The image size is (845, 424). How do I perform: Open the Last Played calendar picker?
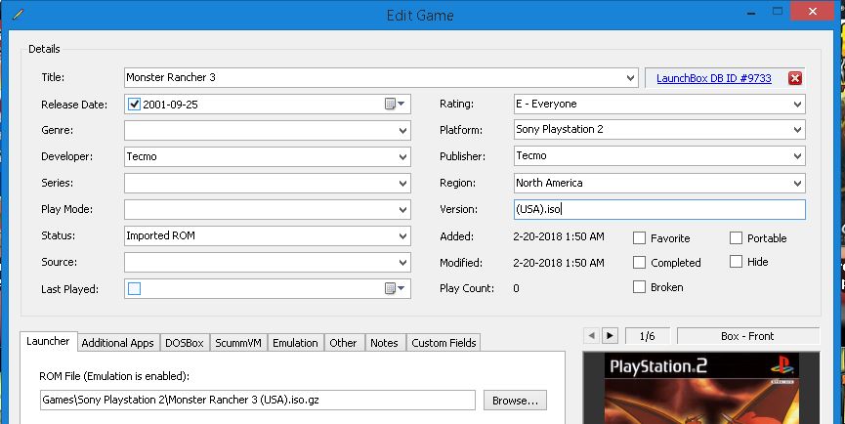(395, 289)
